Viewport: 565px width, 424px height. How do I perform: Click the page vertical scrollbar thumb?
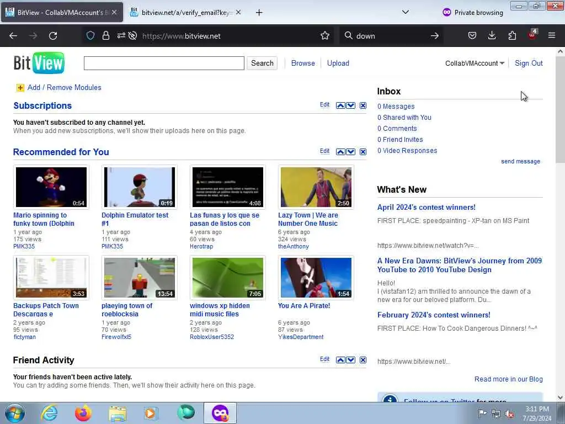click(560, 110)
